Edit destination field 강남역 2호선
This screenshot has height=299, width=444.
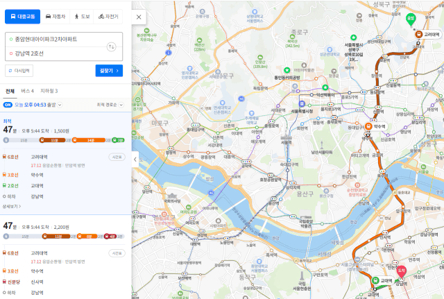(x=57, y=53)
